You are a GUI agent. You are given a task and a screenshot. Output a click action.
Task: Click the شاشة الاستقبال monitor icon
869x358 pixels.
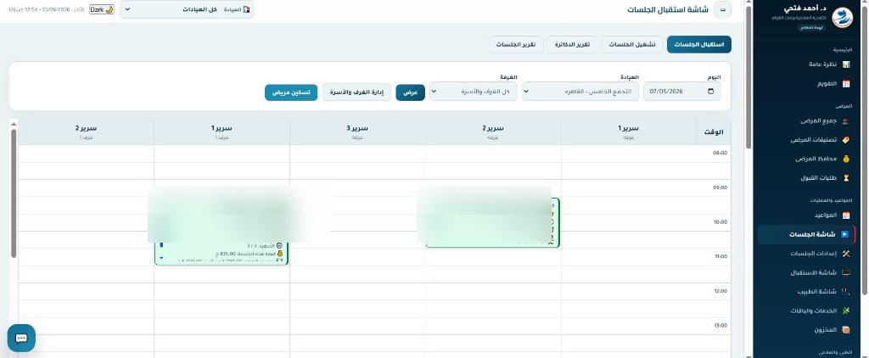point(846,272)
